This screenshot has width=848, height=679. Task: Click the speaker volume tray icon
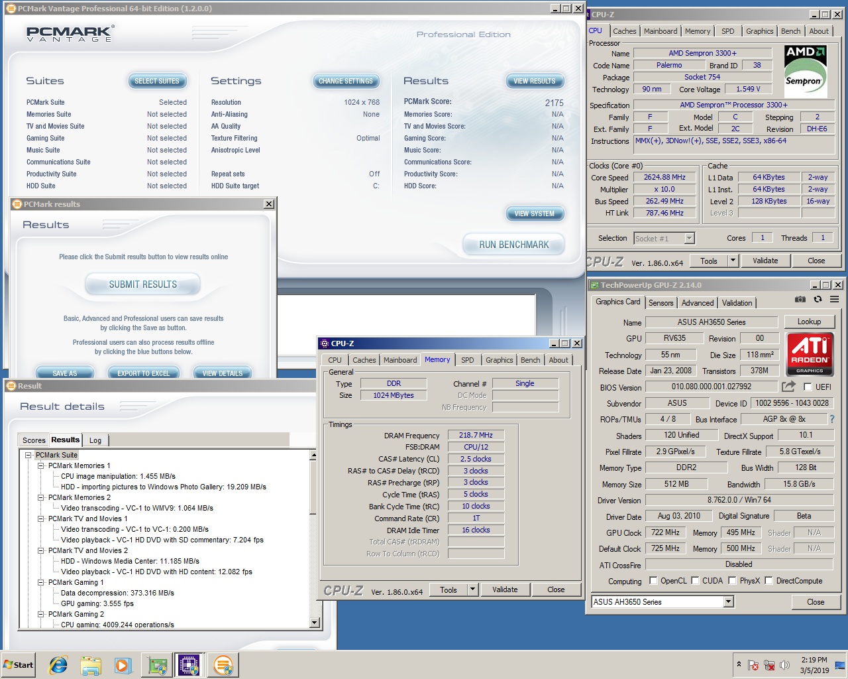click(x=784, y=665)
